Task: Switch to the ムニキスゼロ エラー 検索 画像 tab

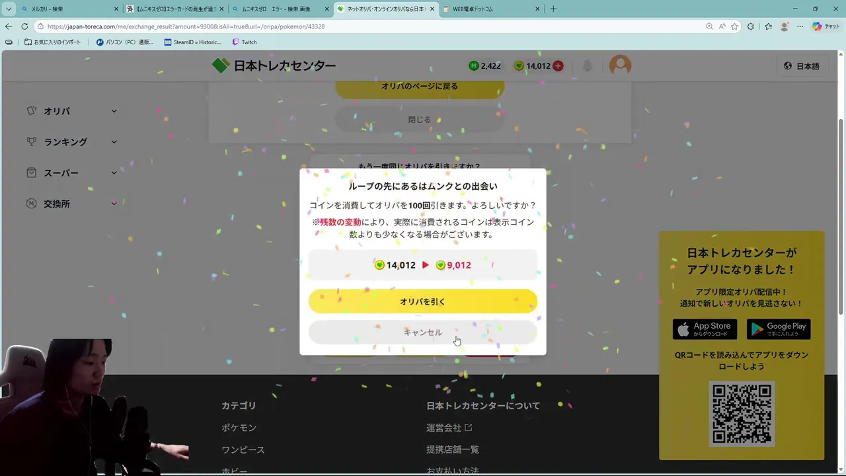Action: pos(280,9)
